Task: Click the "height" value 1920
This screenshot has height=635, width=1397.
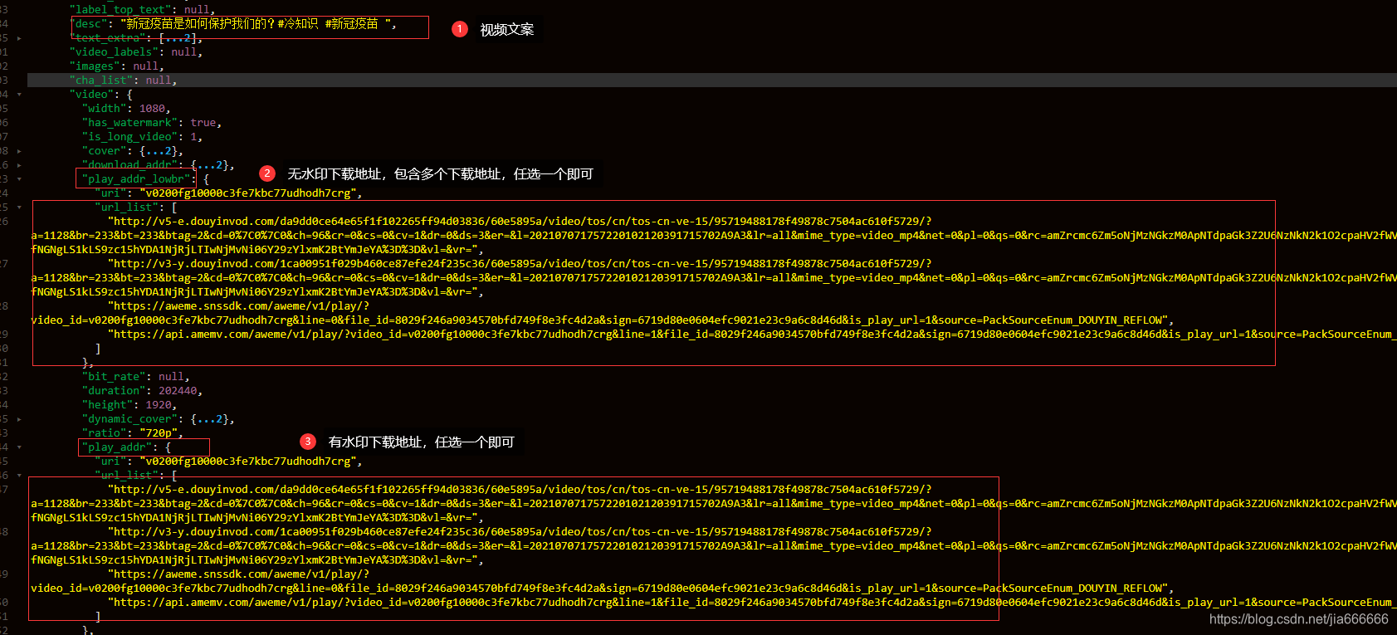Action: 159,405
